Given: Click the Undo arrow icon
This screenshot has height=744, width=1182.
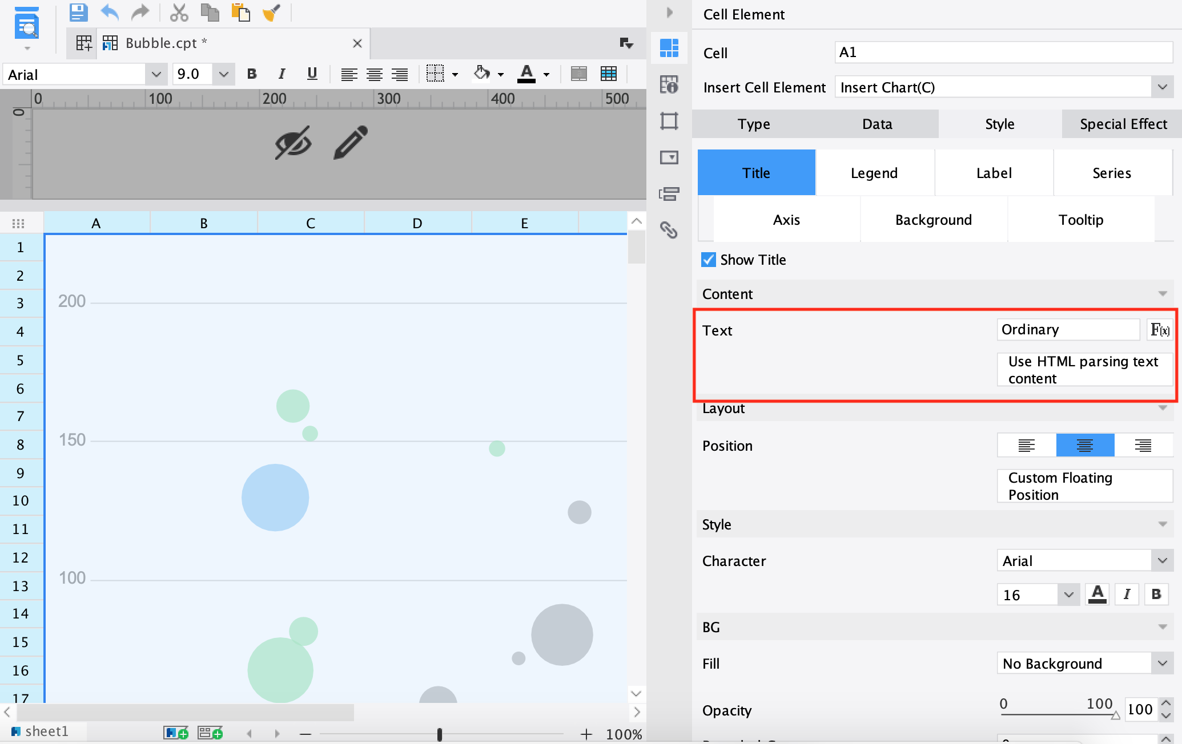Looking at the screenshot, I should coord(109,12).
